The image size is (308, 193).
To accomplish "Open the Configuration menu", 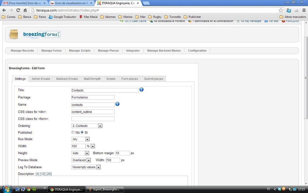I will [197, 50].
